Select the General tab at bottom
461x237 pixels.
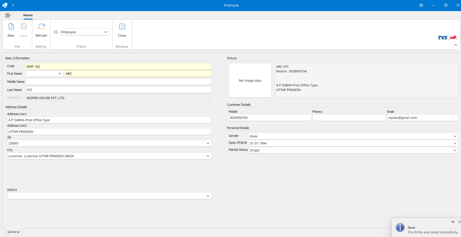pyautogui.click(x=13, y=232)
